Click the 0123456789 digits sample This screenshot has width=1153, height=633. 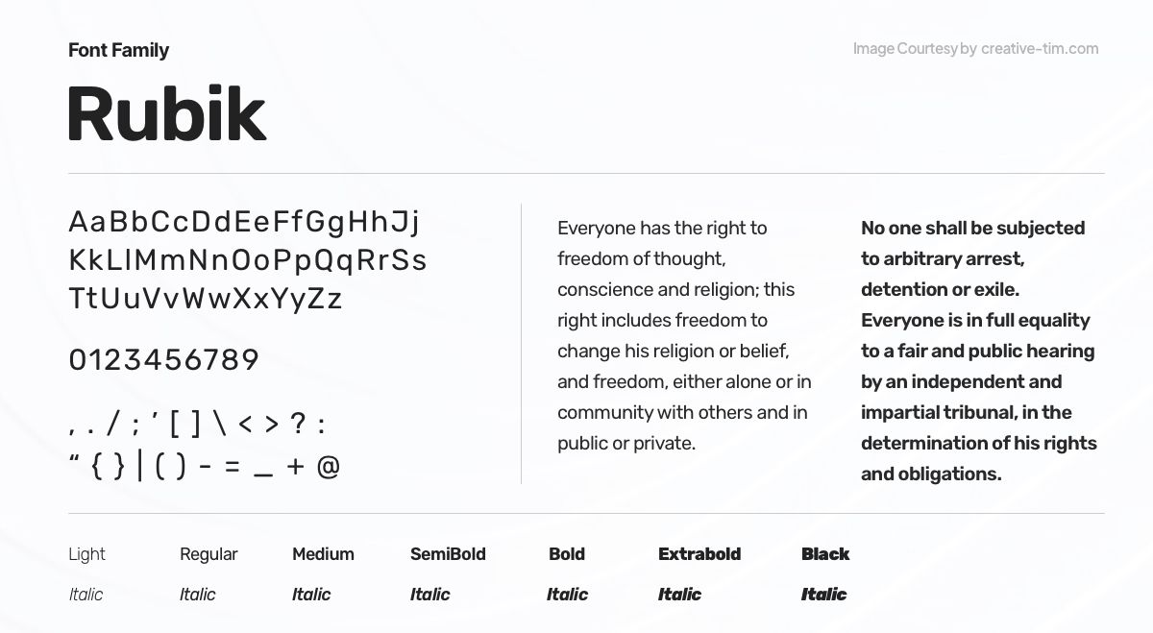pyautogui.click(x=164, y=360)
